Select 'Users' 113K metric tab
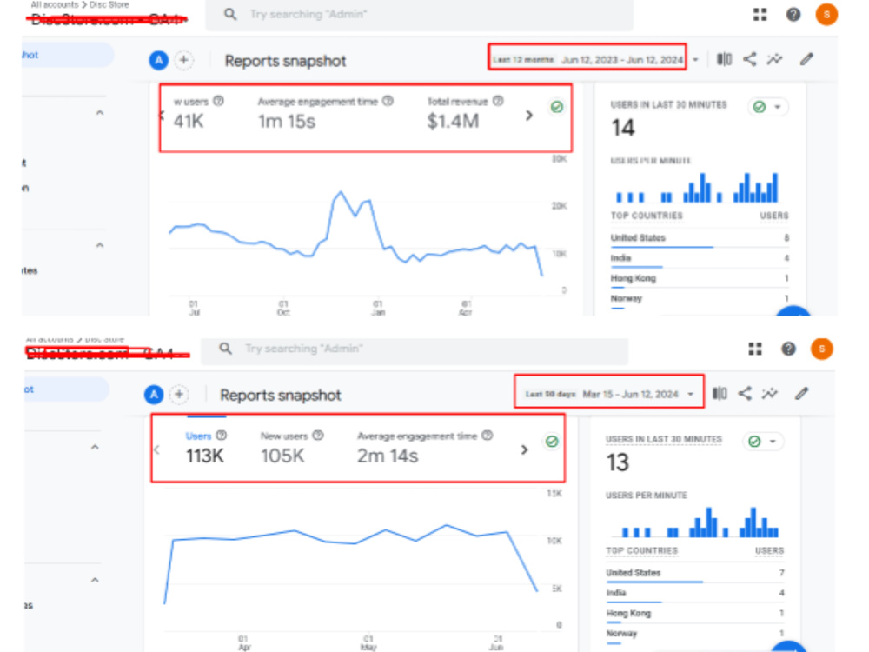 [206, 448]
